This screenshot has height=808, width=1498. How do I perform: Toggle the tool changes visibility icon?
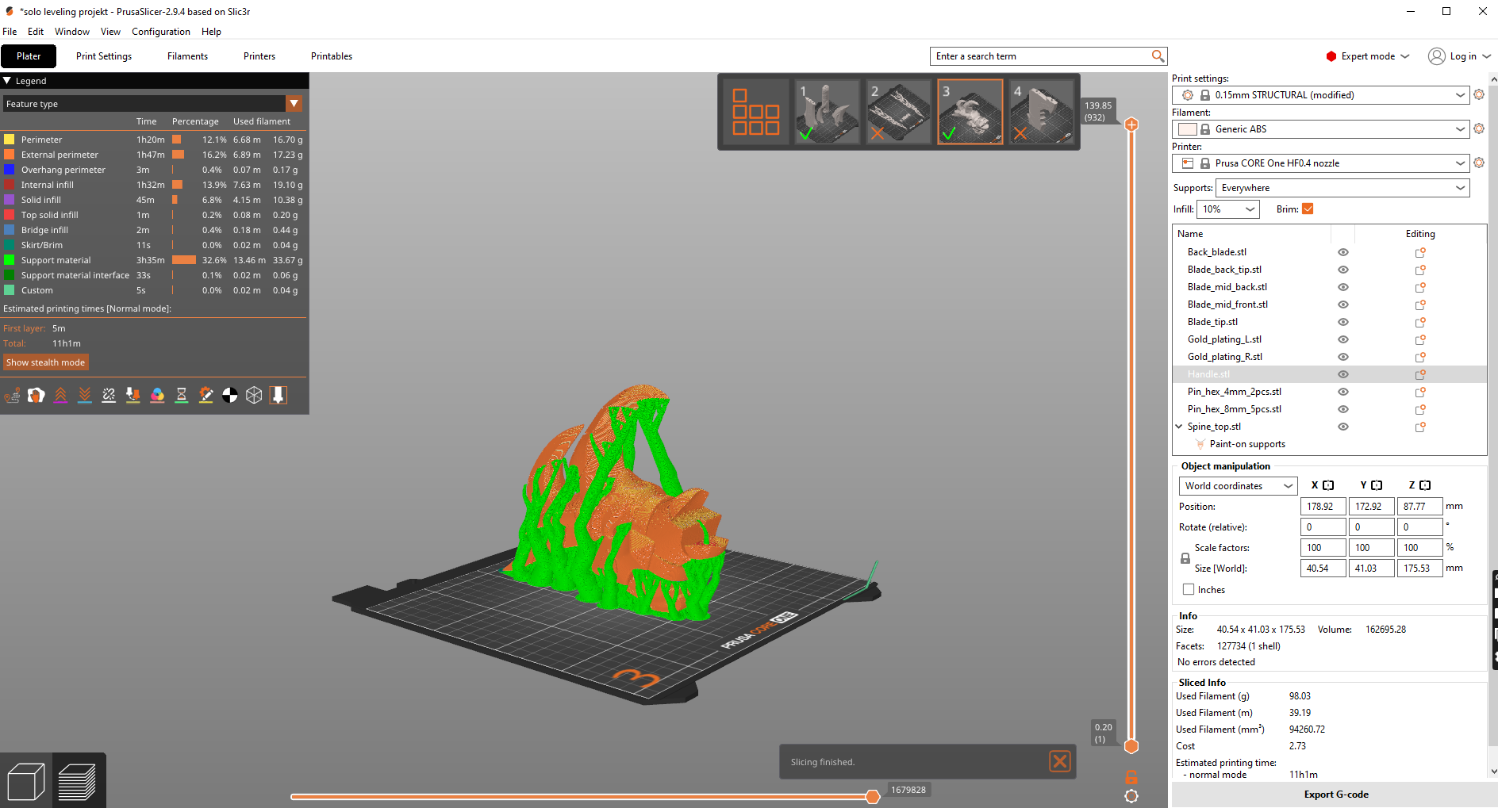[x=133, y=395]
